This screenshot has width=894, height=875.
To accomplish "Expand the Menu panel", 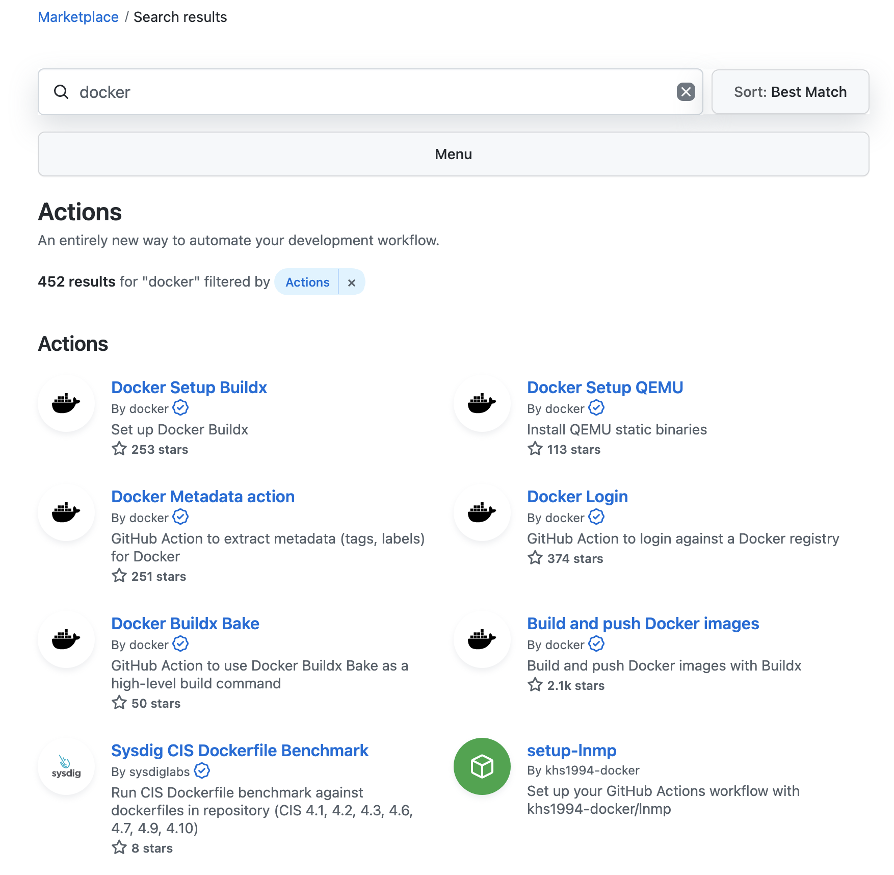I will pyautogui.click(x=453, y=153).
